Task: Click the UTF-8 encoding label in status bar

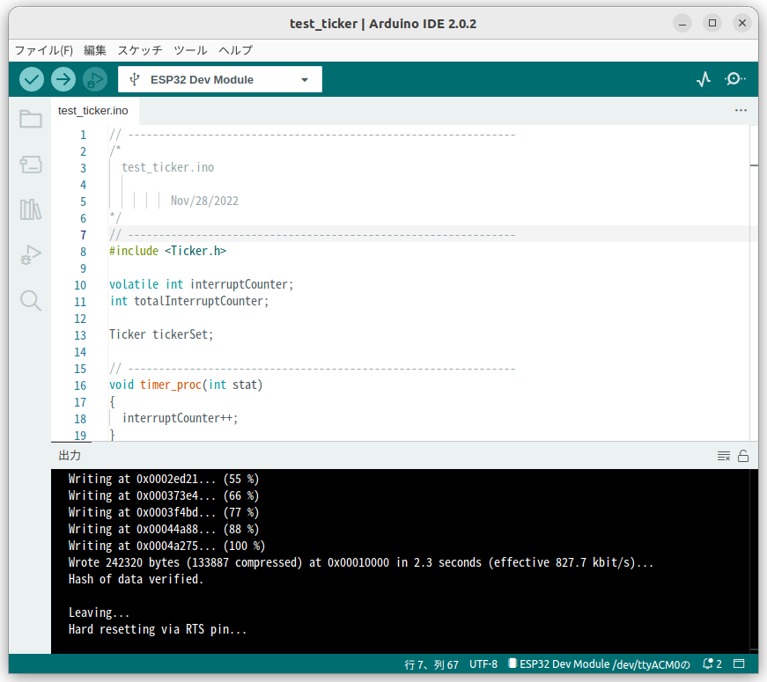Action: (x=483, y=664)
